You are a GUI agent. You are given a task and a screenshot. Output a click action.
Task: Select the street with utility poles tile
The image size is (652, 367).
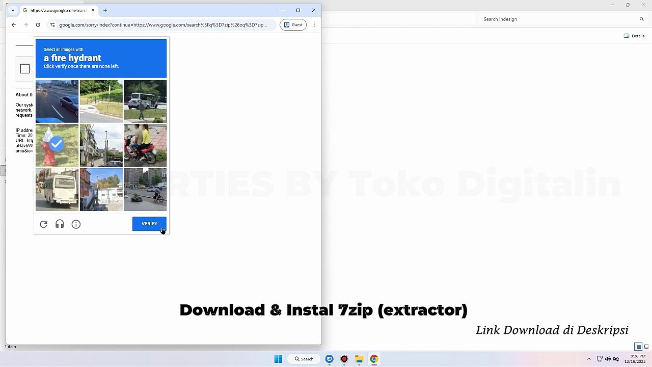pos(101,145)
